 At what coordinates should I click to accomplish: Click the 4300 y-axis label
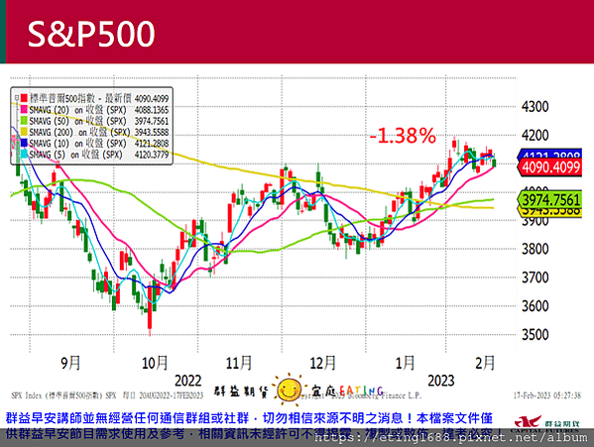[x=535, y=107]
